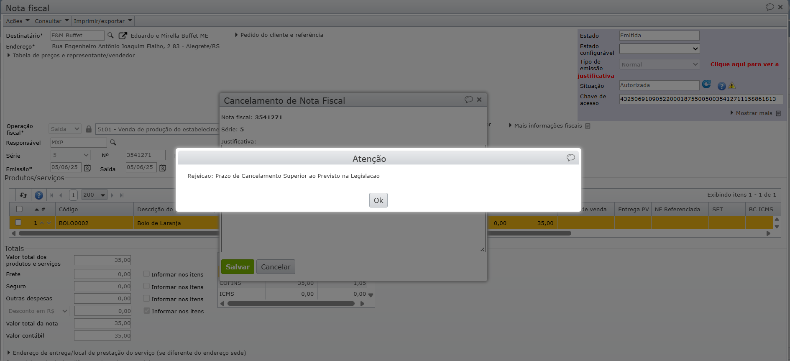Go to next page of products grid
Image resolution: width=790 pixels, height=361 pixels.
click(112, 195)
